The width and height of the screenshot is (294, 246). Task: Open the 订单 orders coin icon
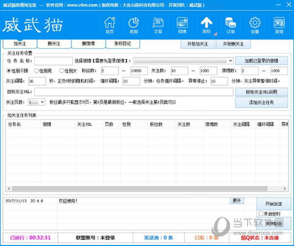click(x=230, y=26)
